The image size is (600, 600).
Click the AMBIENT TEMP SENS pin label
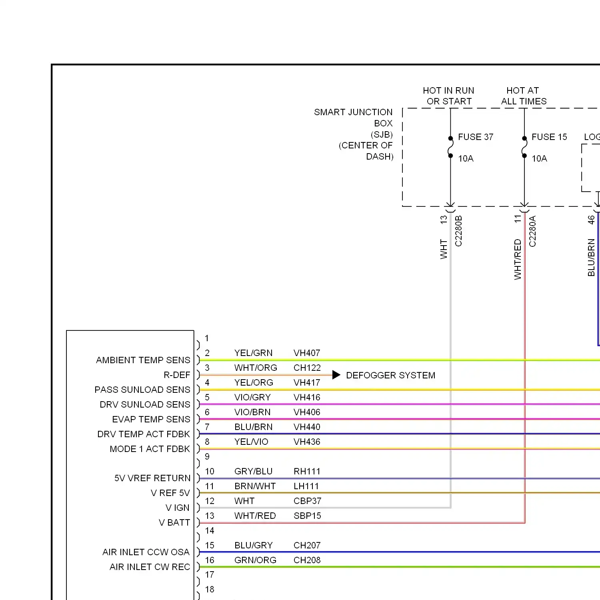(143, 360)
